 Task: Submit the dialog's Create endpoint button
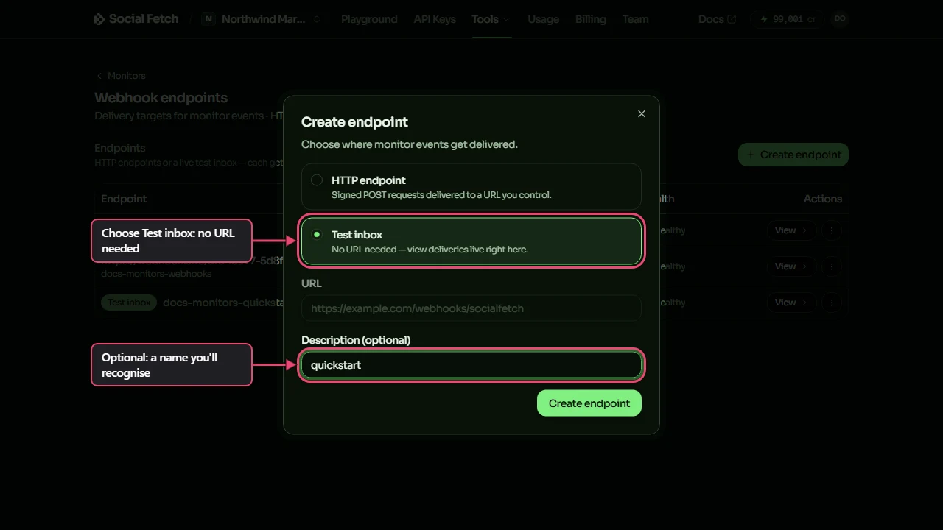tap(589, 403)
